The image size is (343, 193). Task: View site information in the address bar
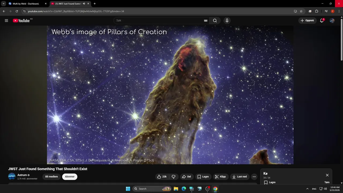[x=24, y=11]
